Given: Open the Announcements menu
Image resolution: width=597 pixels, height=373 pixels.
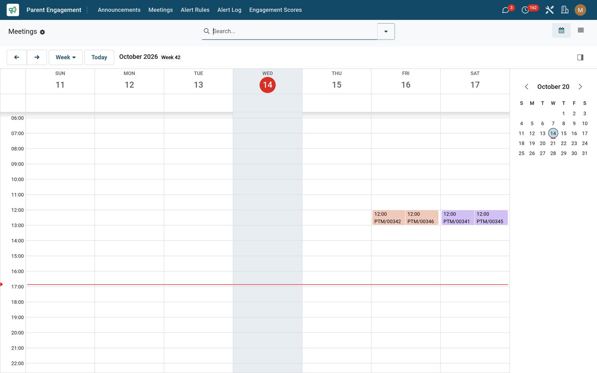Looking at the screenshot, I should [x=119, y=10].
